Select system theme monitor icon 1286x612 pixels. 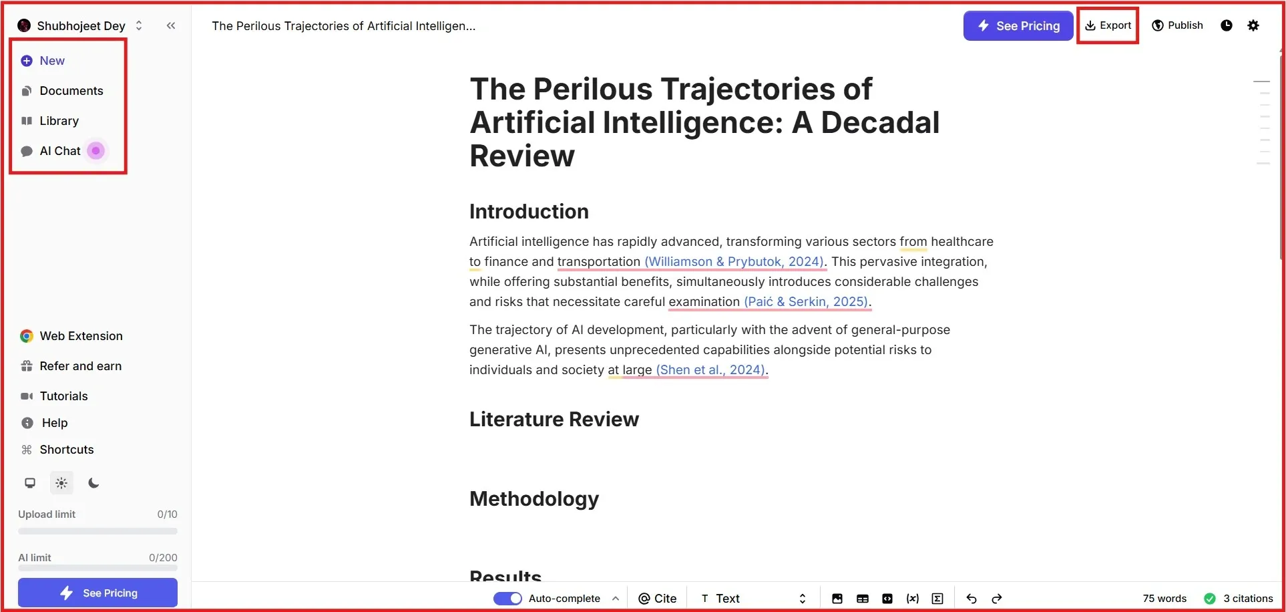30,483
